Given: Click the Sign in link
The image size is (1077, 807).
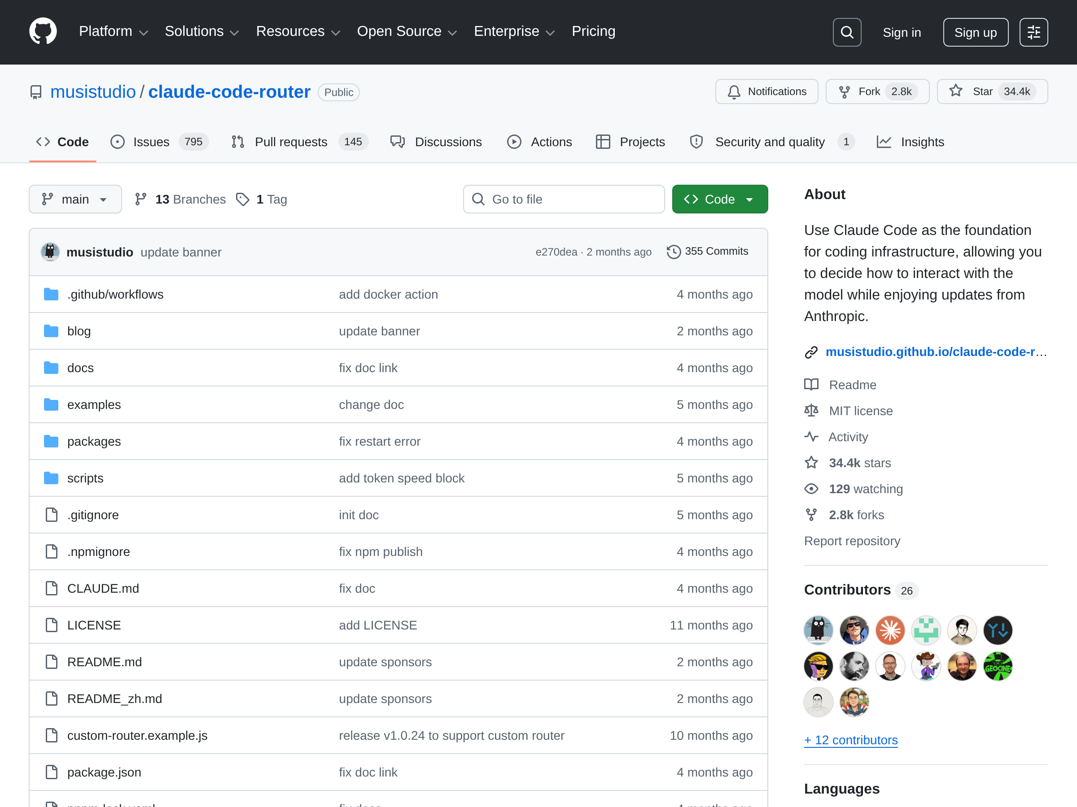Looking at the screenshot, I should [x=902, y=33].
